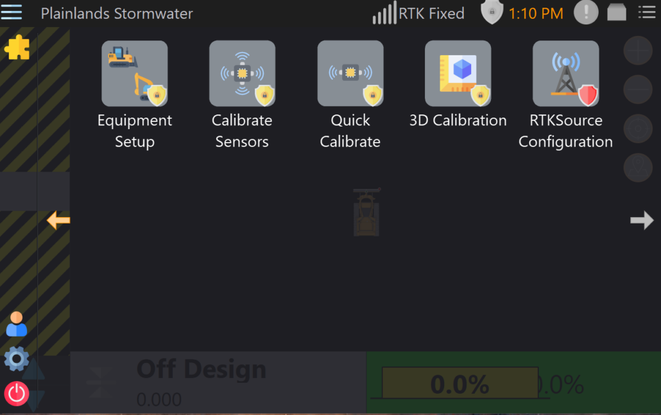This screenshot has width=661, height=415.
Task: Launch the Calibrate Sensors tool
Action: tap(242, 74)
